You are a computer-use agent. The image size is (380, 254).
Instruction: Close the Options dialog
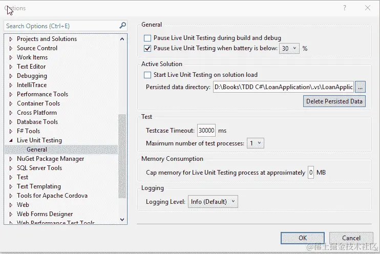367,8
